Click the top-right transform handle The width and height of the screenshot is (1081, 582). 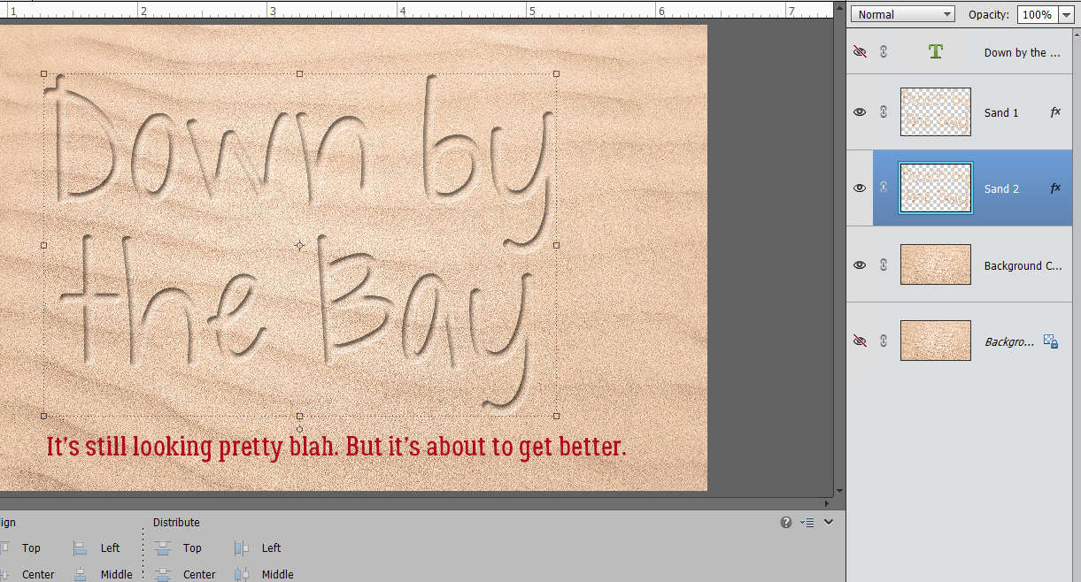[556, 74]
